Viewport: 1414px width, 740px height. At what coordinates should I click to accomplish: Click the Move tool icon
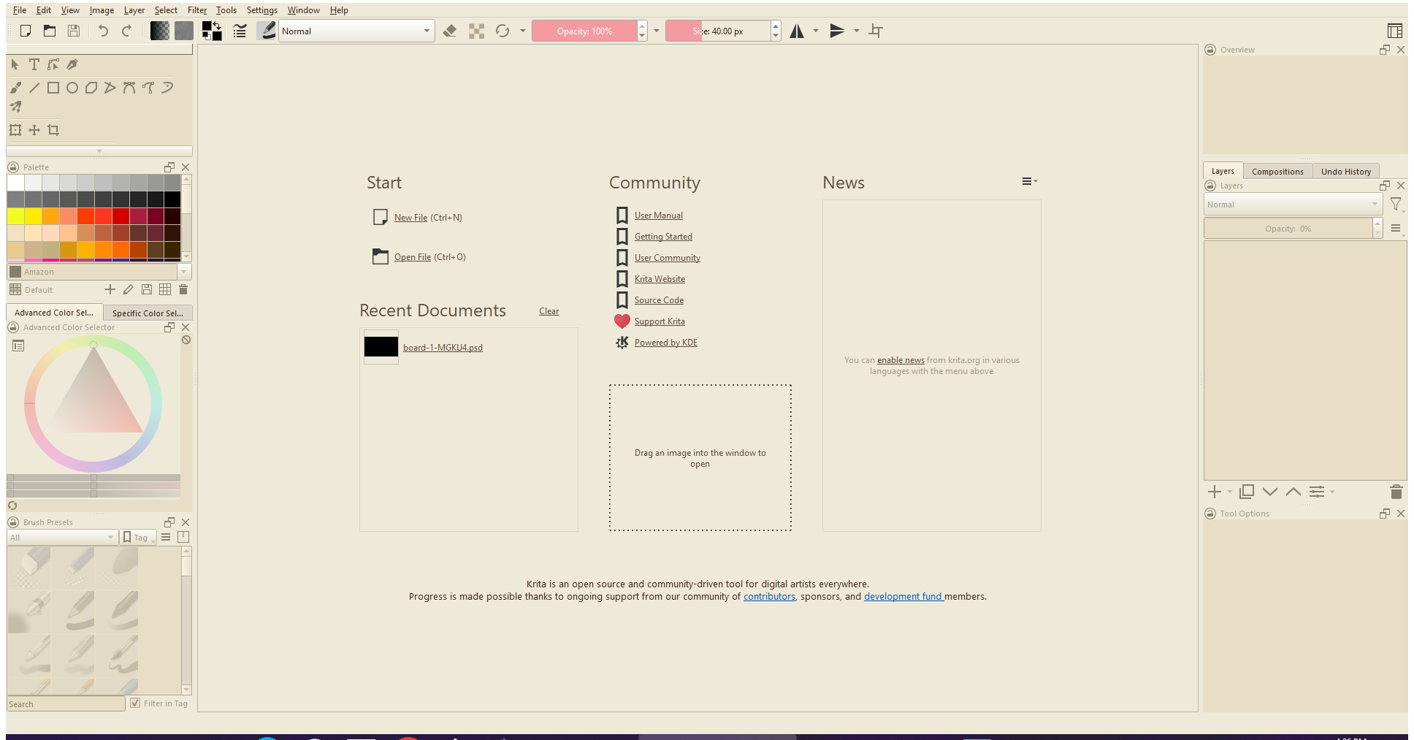tap(34, 130)
